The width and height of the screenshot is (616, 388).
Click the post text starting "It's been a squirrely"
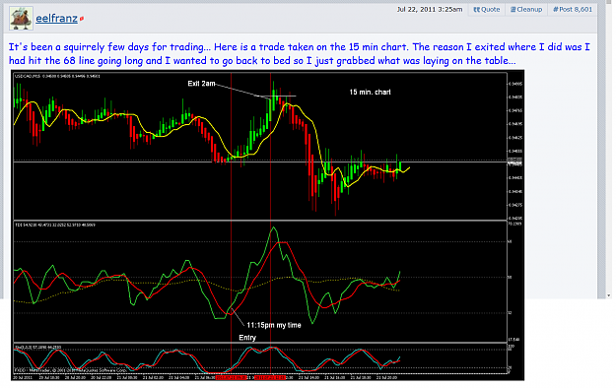(x=300, y=53)
